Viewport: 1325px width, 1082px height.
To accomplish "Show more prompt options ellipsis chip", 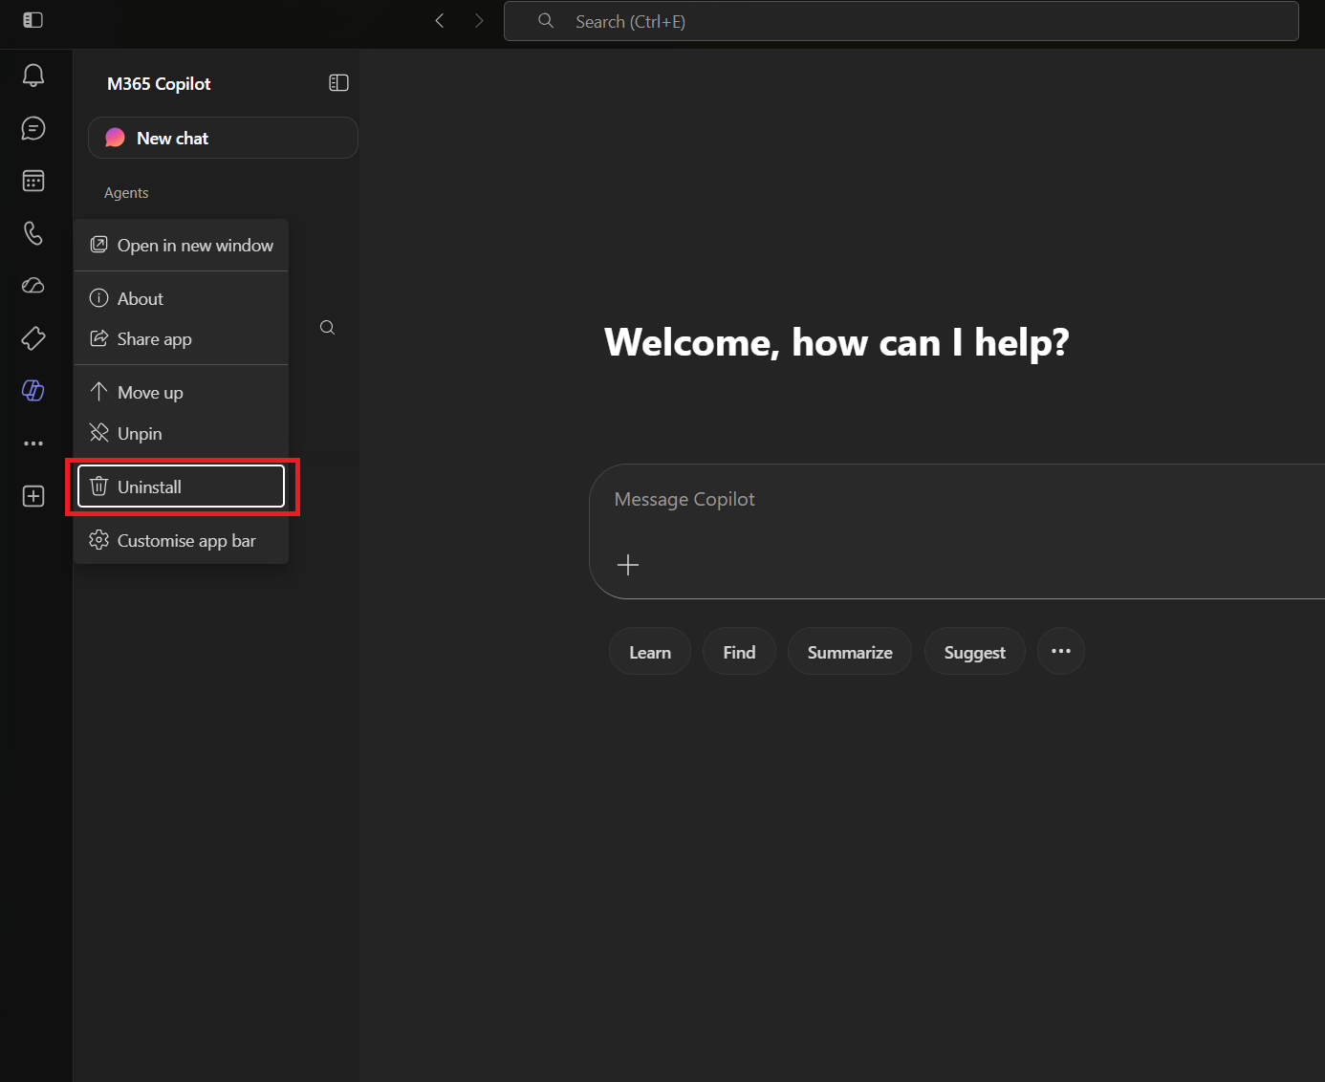I will (x=1061, y=651).
